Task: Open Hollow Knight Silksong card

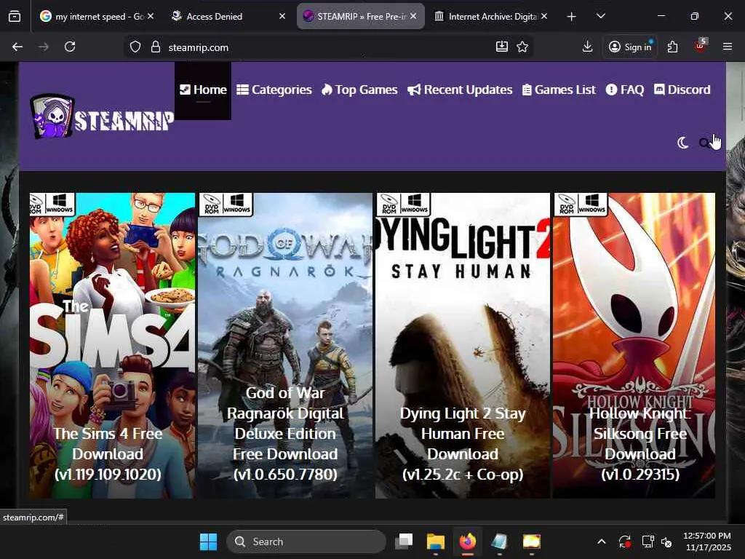Action: 634,346
